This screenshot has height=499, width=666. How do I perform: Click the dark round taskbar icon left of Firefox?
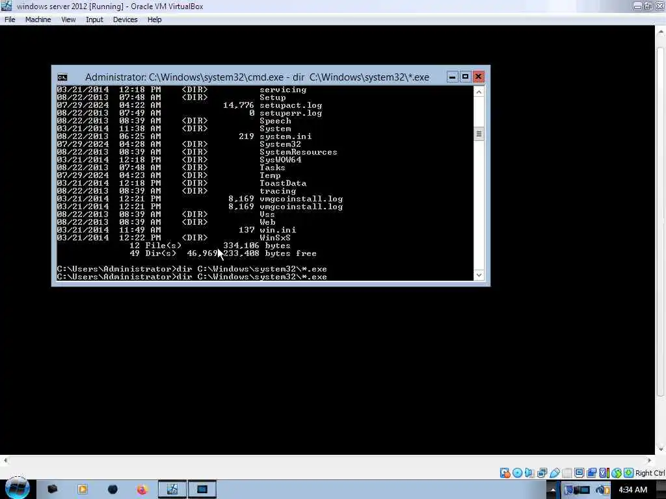(113, 490)
